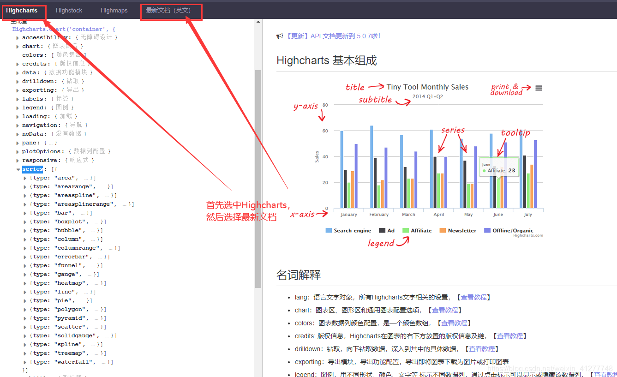Expand the type "waterfall" series entry
Image resolution: width=617 pixels, height=377 pixels.
click(x=25, y=362)
